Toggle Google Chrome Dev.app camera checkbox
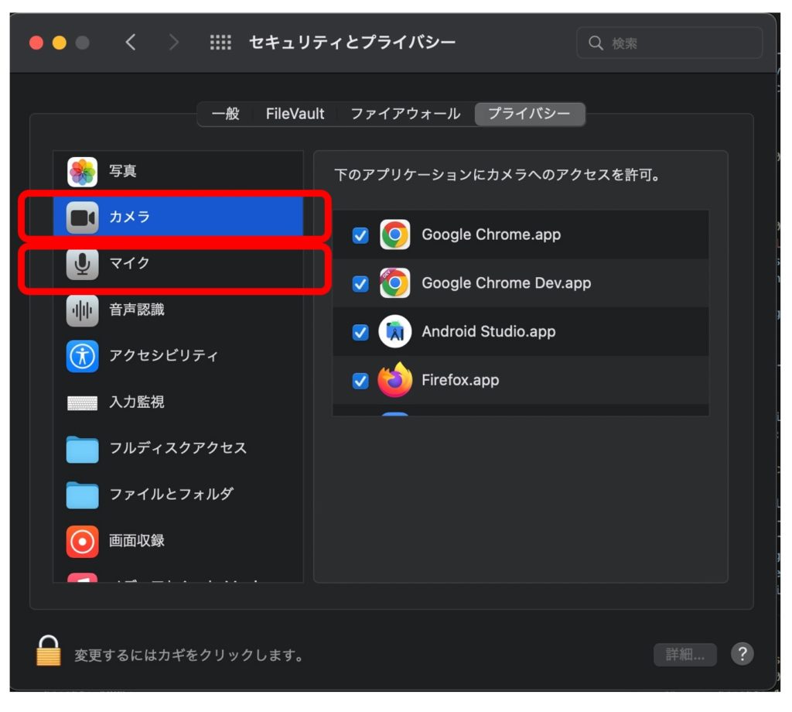This screenshot has width=792, height=712. [x=360, y=284]
